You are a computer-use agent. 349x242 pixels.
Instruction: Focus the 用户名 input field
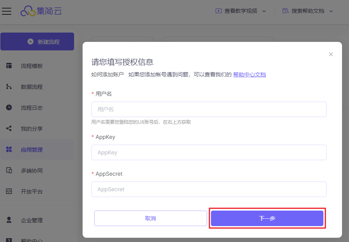point(209,109)
